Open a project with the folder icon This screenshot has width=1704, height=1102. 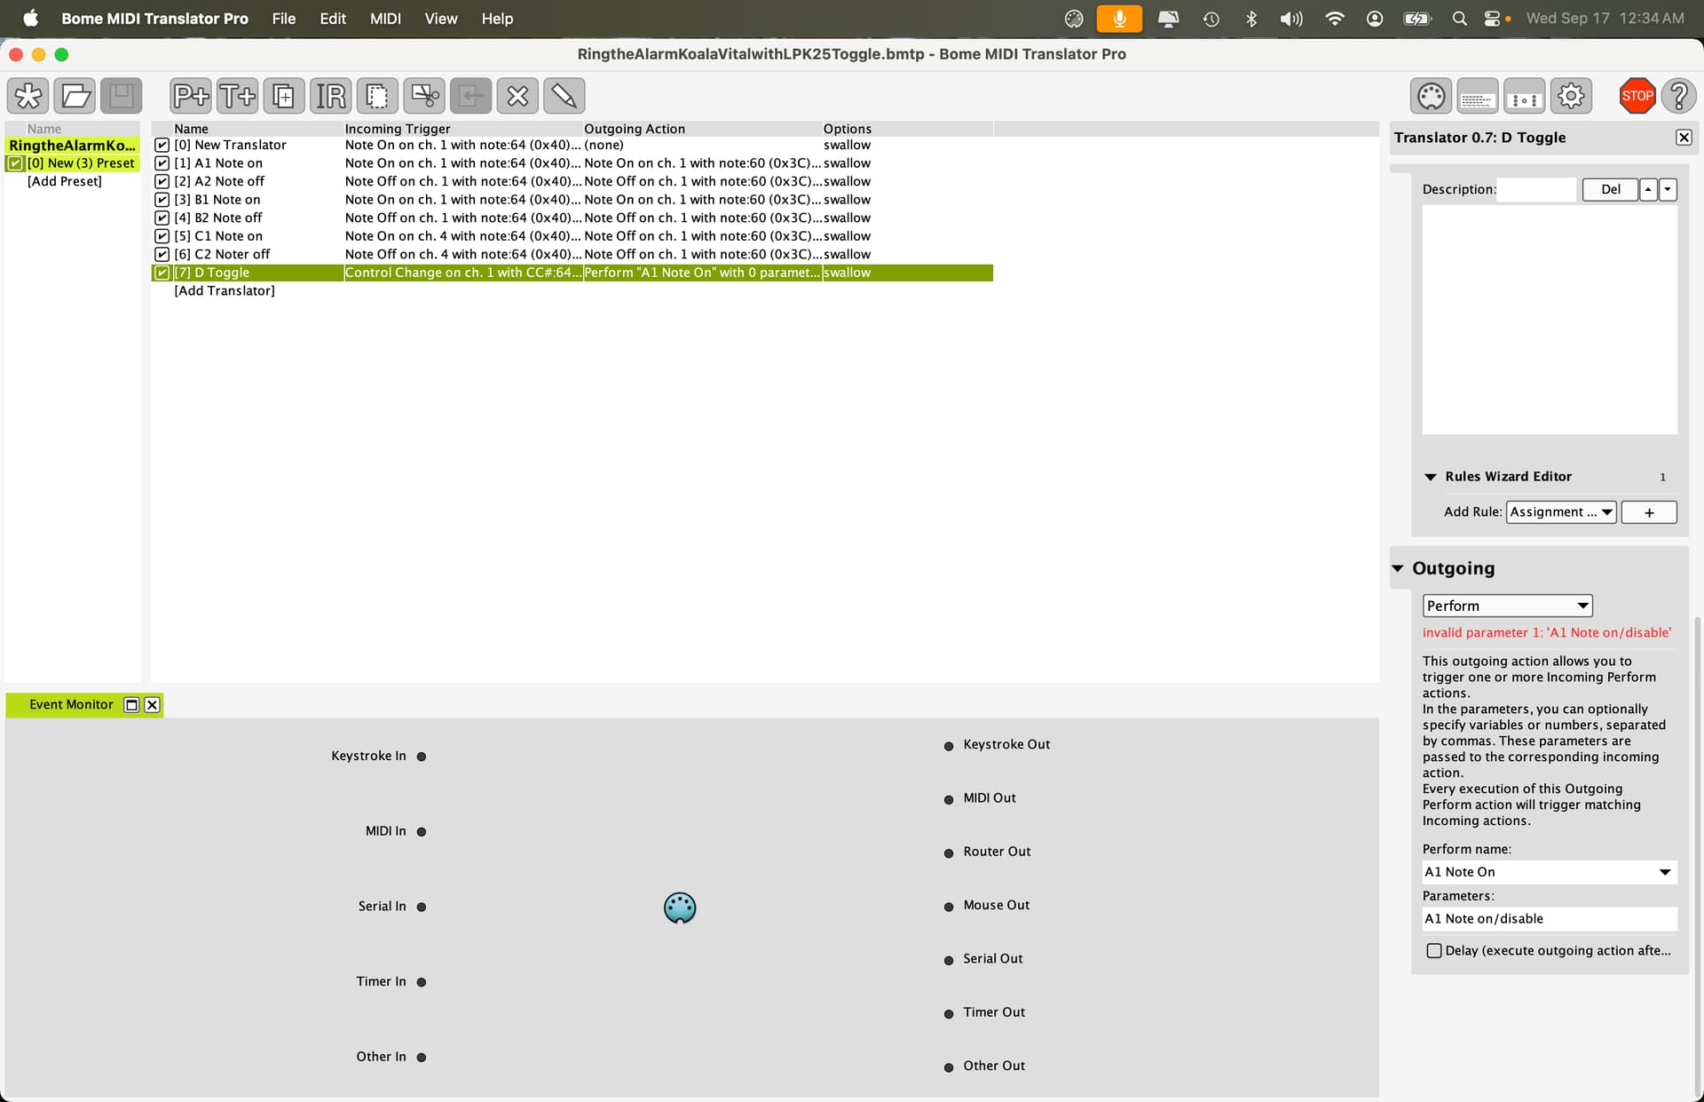point(75,96)
